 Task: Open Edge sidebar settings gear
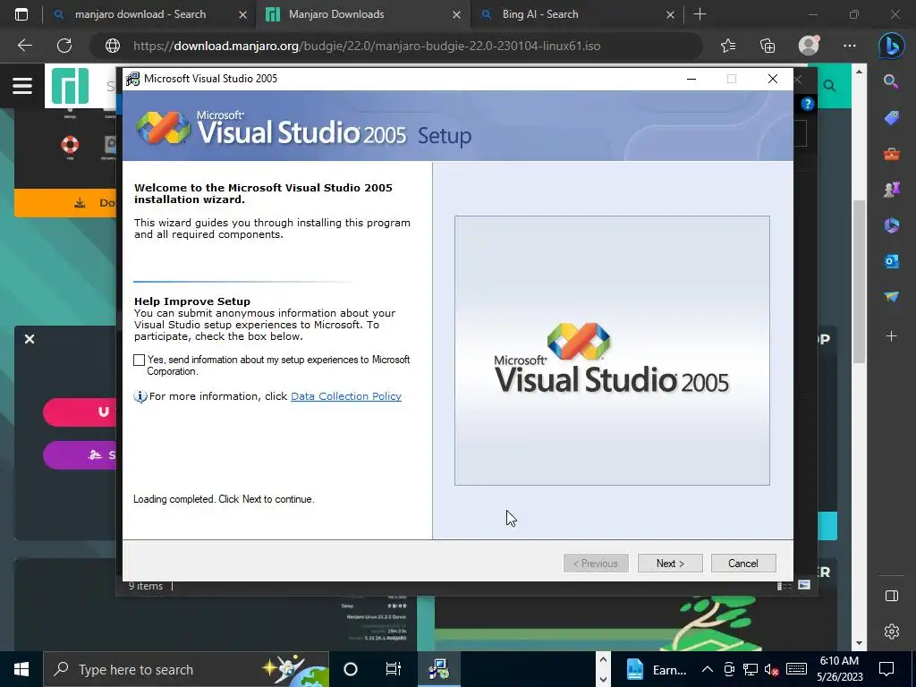[892, 632]
